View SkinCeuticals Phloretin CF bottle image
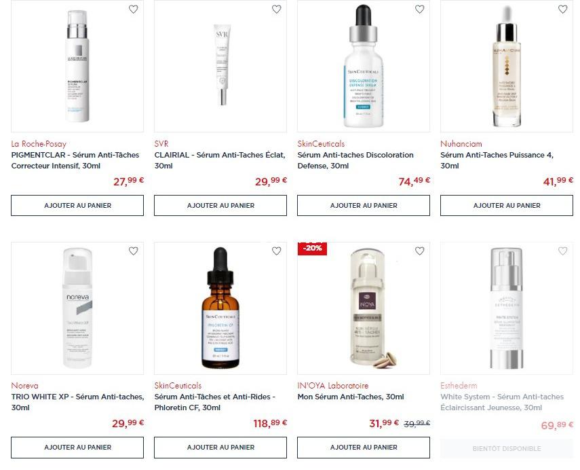Image resolution: width=580 pixels, height=470 pixels. click(x=220, y=308)
